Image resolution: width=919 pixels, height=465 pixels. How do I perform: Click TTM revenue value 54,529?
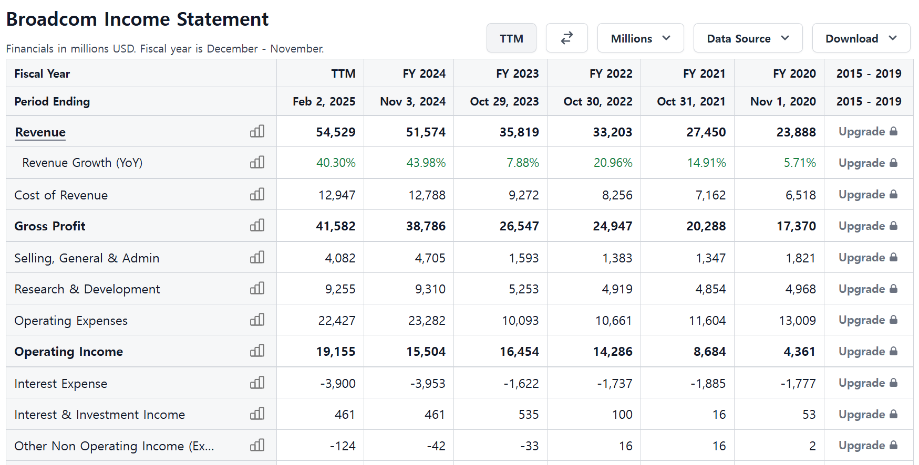336,132
